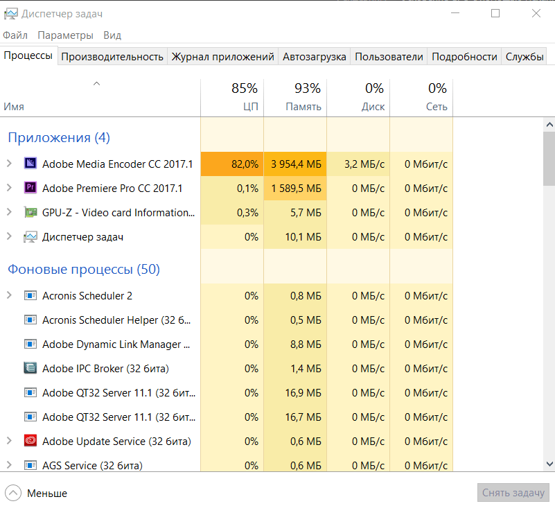Sort by the Сеть column header
Image resolution: width=555 pixels, height=506 pixels.
coord(421,98)
